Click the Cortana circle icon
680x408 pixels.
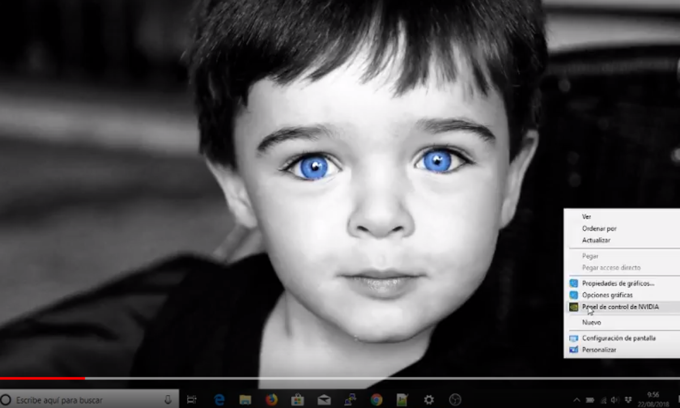point(6,399)
